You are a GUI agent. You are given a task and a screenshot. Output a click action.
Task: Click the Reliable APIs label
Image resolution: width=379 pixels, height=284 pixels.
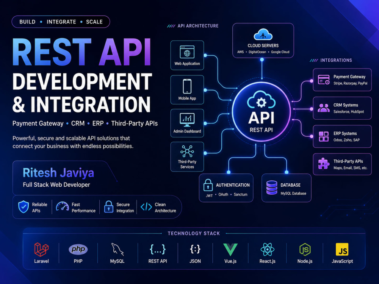pos(39,208)
